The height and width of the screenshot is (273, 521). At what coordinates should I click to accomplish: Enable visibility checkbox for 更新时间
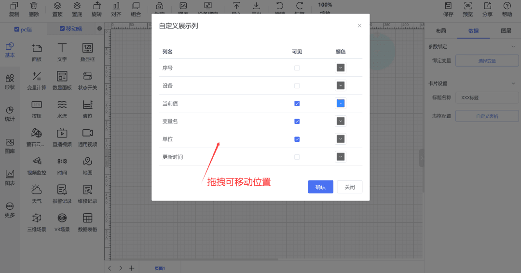coord(297,157)
